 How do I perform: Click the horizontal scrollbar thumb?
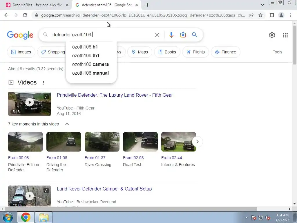(x=131, y=209)
